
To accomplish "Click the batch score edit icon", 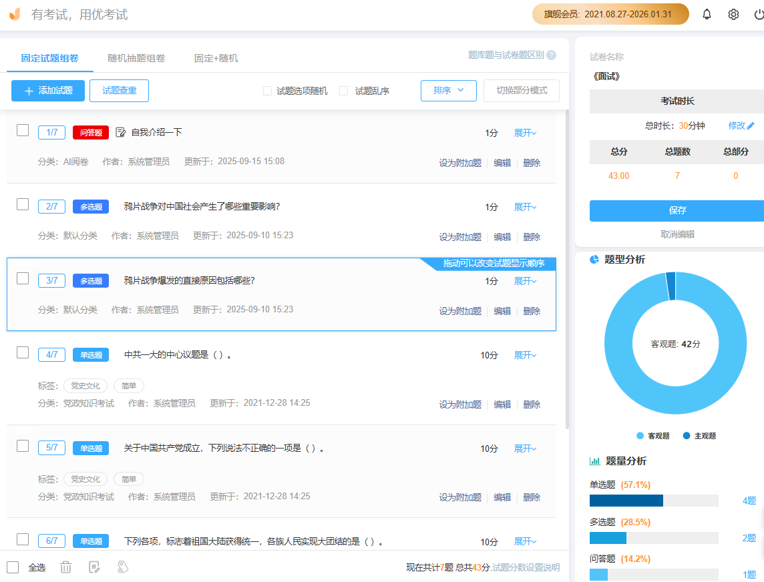I will pyautogui.click(x=95, y=567).
